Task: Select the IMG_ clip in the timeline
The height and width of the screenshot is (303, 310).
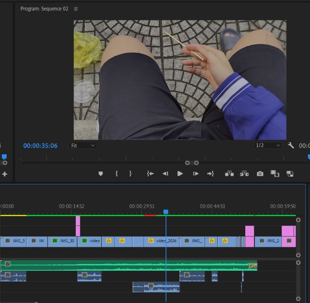Action: [192, 242]
